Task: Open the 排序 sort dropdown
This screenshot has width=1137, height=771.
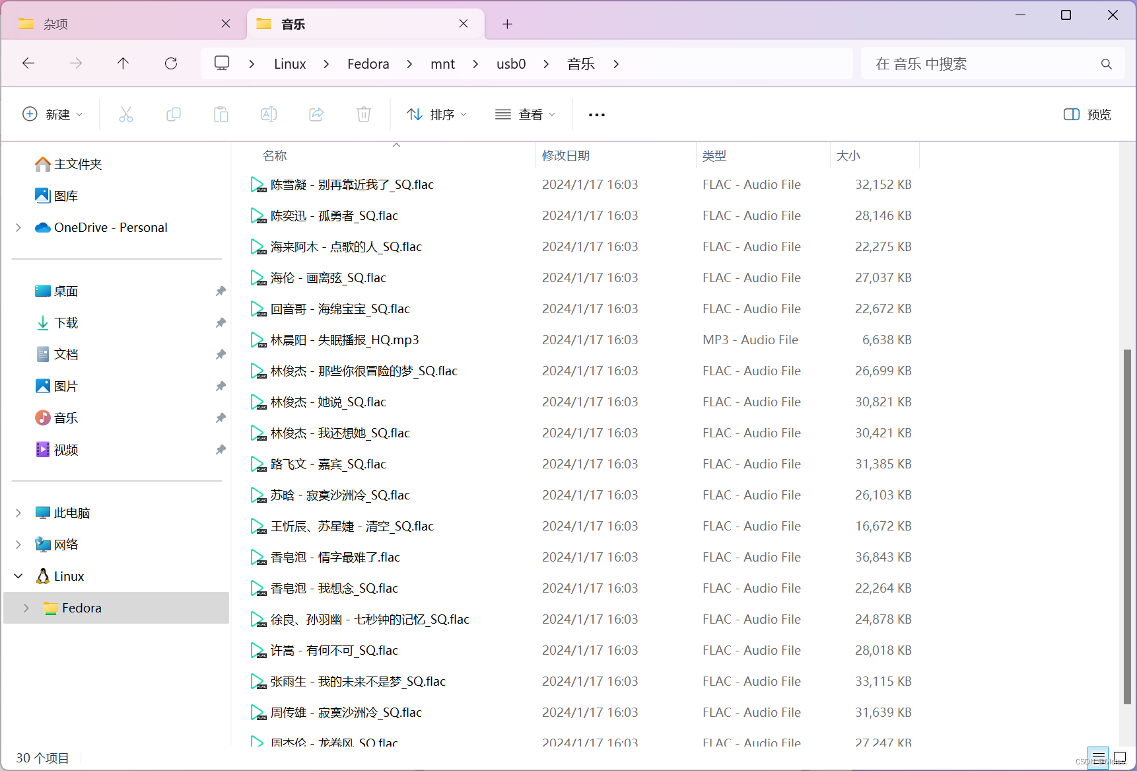Action: coord(437,114)
